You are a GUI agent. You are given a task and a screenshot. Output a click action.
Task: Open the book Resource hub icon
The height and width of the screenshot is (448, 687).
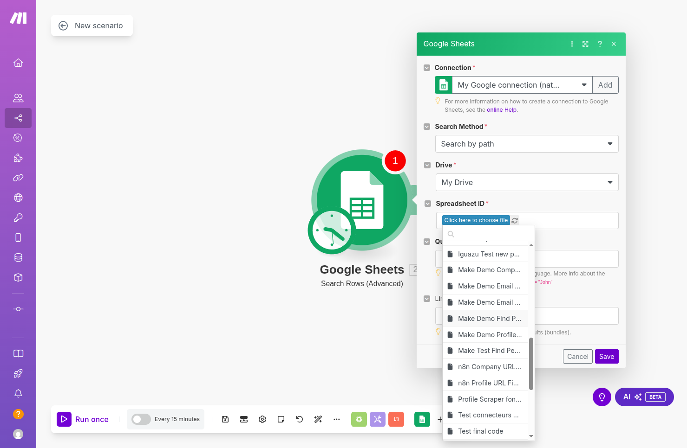18,353
